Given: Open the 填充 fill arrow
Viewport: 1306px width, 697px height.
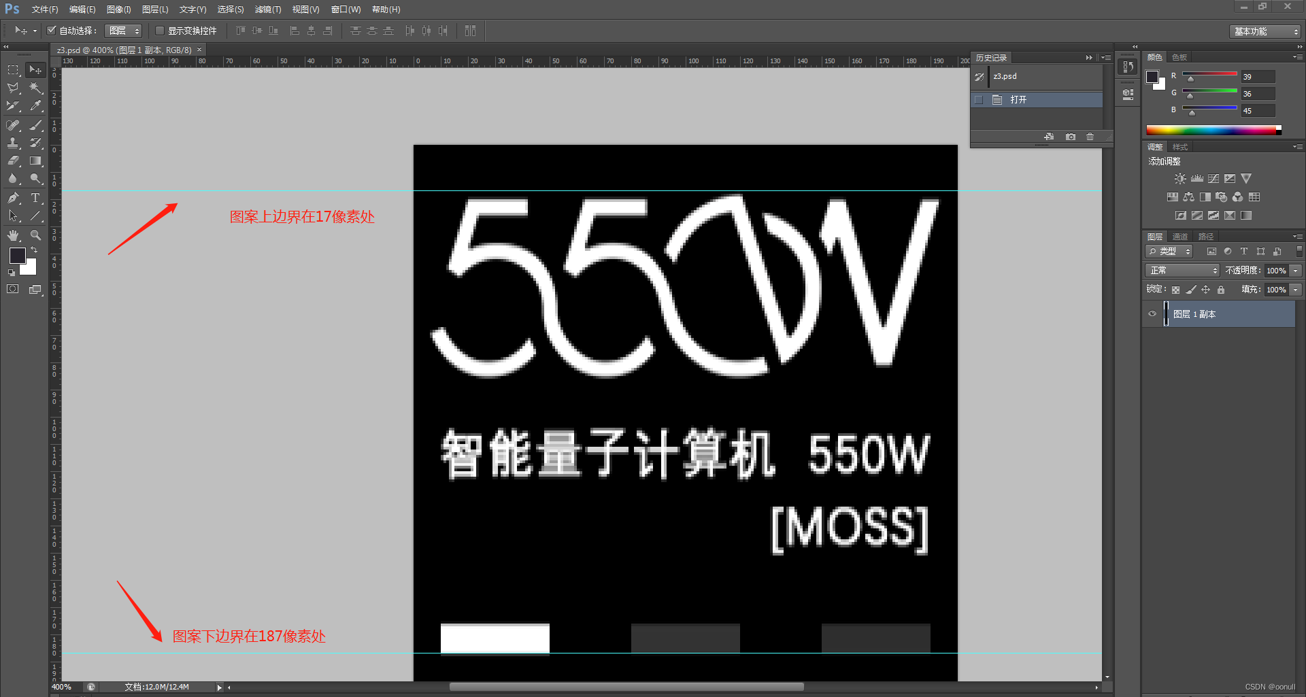Looking at the screenshot, I should coord(1296,290).
